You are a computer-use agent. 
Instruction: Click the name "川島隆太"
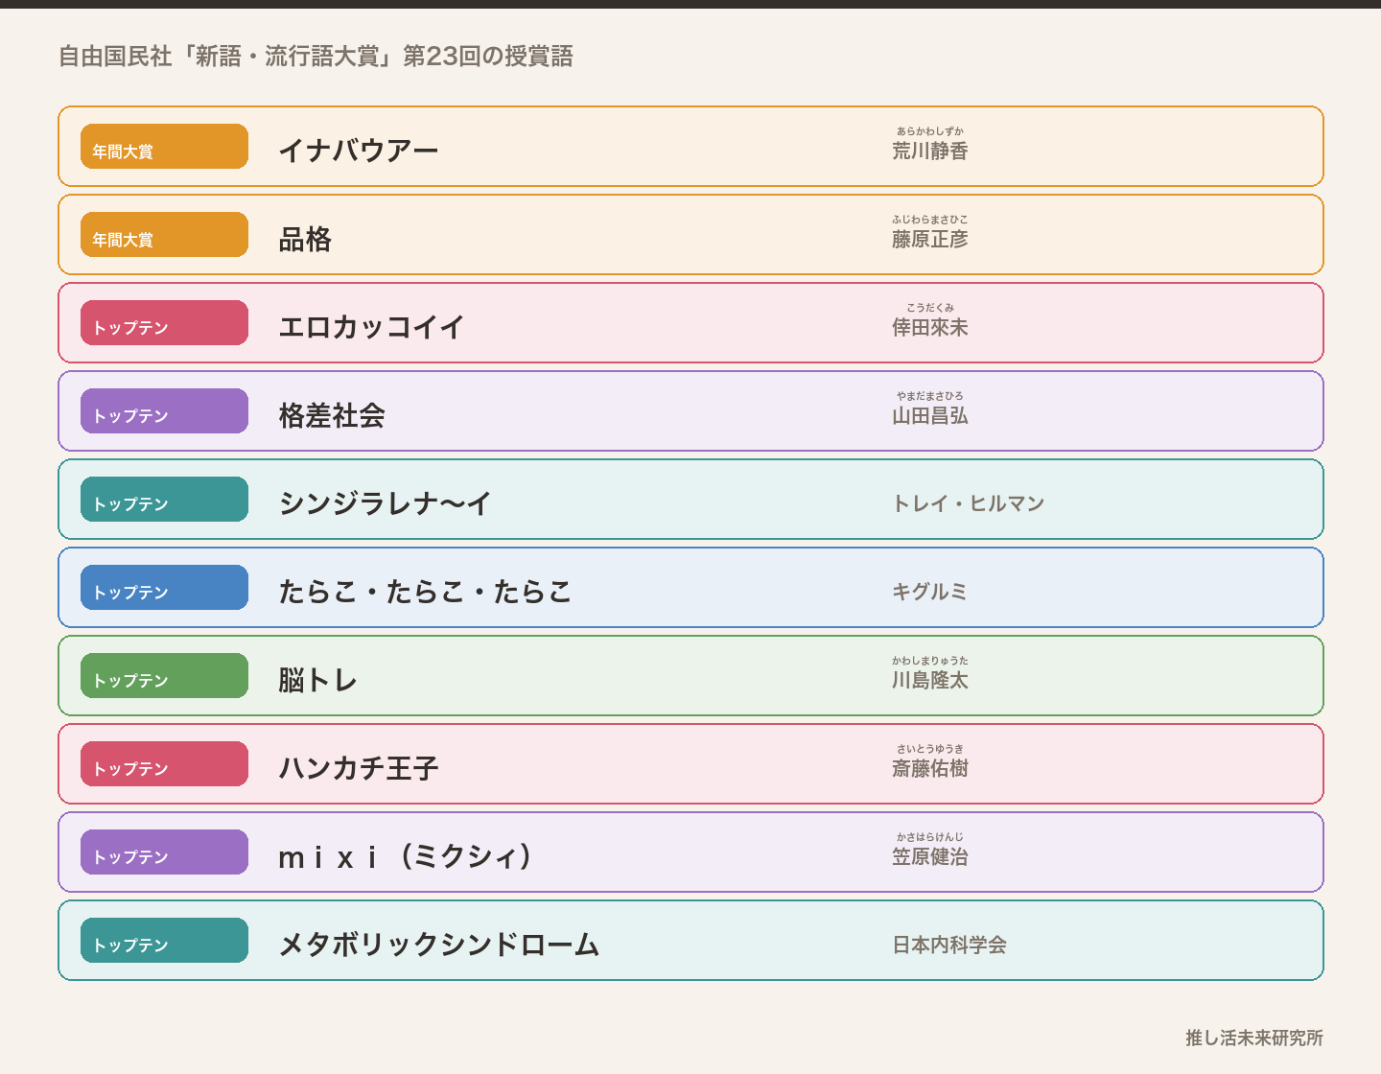click(x=930, y=680)
